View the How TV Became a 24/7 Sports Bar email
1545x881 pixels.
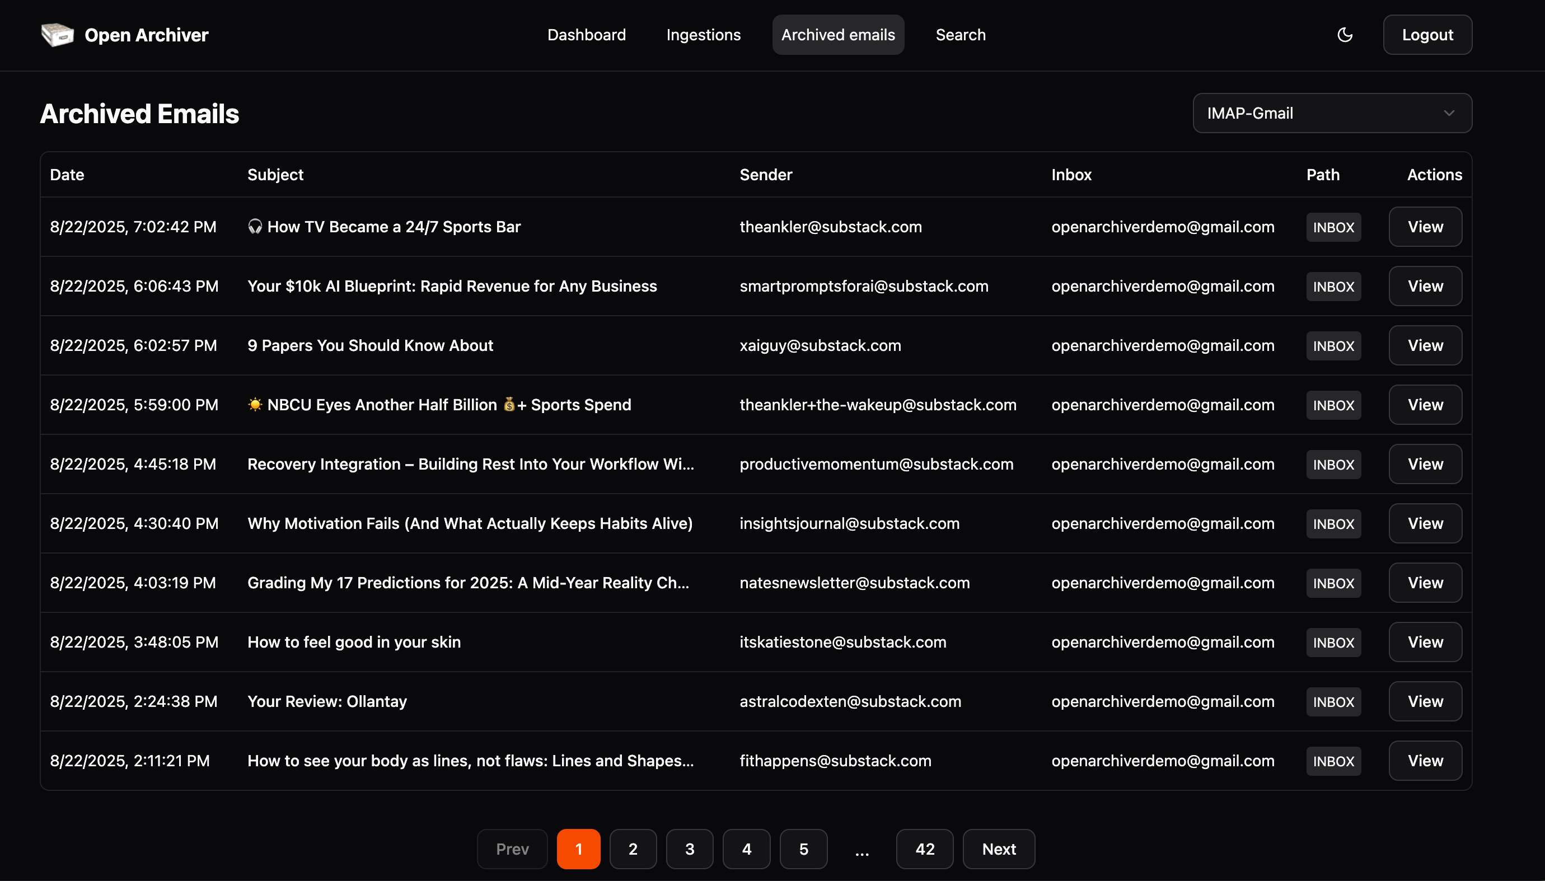pyautogui.click(x=1425, y=227)
